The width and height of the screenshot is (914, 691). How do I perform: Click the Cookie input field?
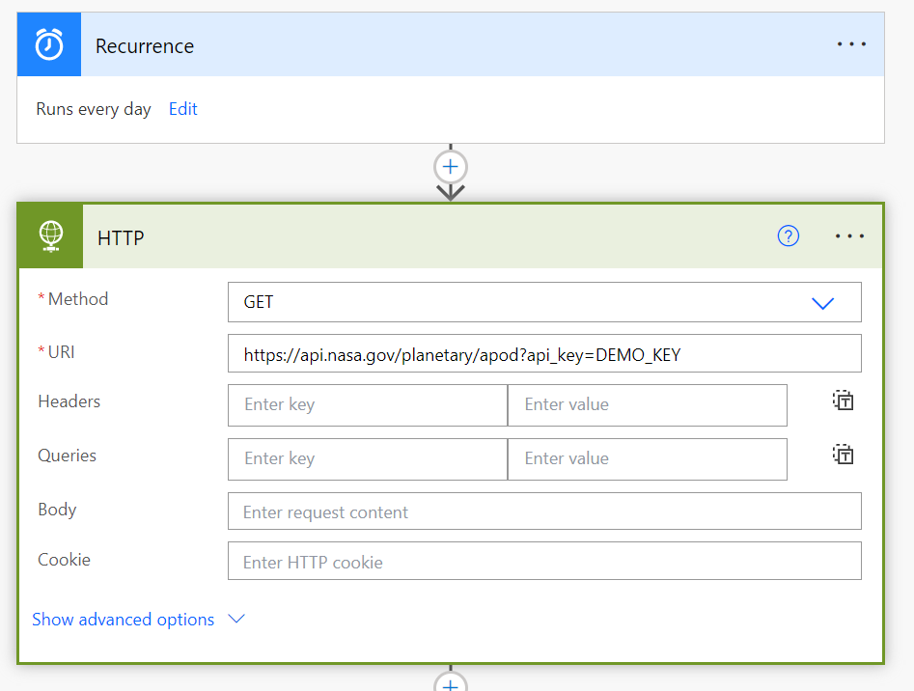[544, 562]
